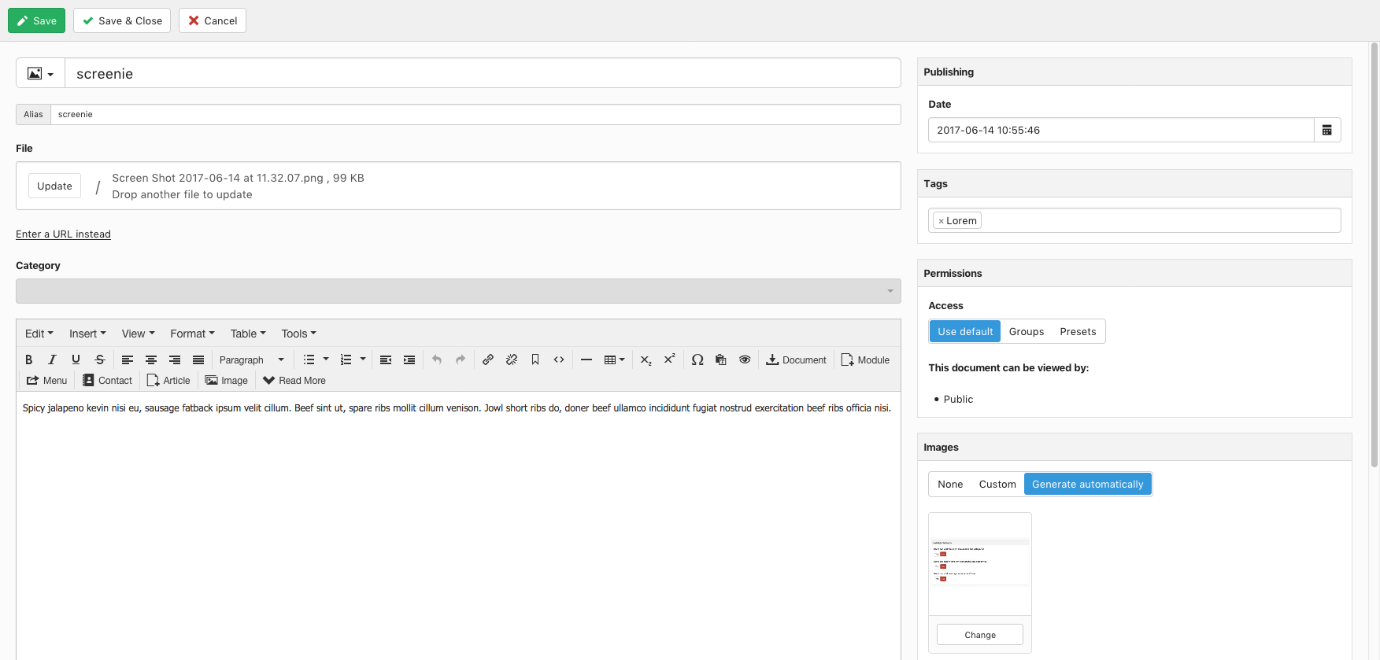Screen dimensions: 1380x660
Task: Open the Table menu
Action: coord(248,334)
